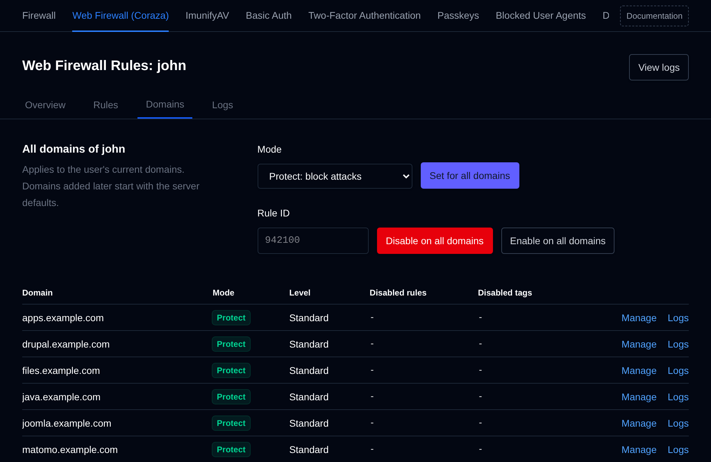Click Manage for joomla.example.com

pos(639,423)
